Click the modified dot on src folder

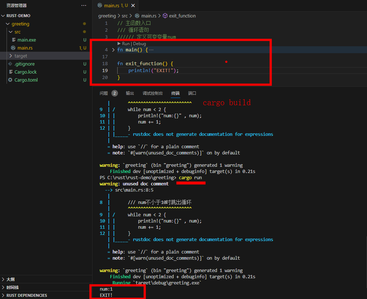(x=84, y=32)
